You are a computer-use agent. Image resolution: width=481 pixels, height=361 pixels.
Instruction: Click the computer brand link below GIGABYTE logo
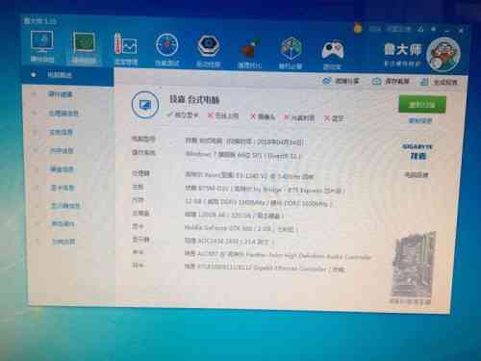pos(417,175)
